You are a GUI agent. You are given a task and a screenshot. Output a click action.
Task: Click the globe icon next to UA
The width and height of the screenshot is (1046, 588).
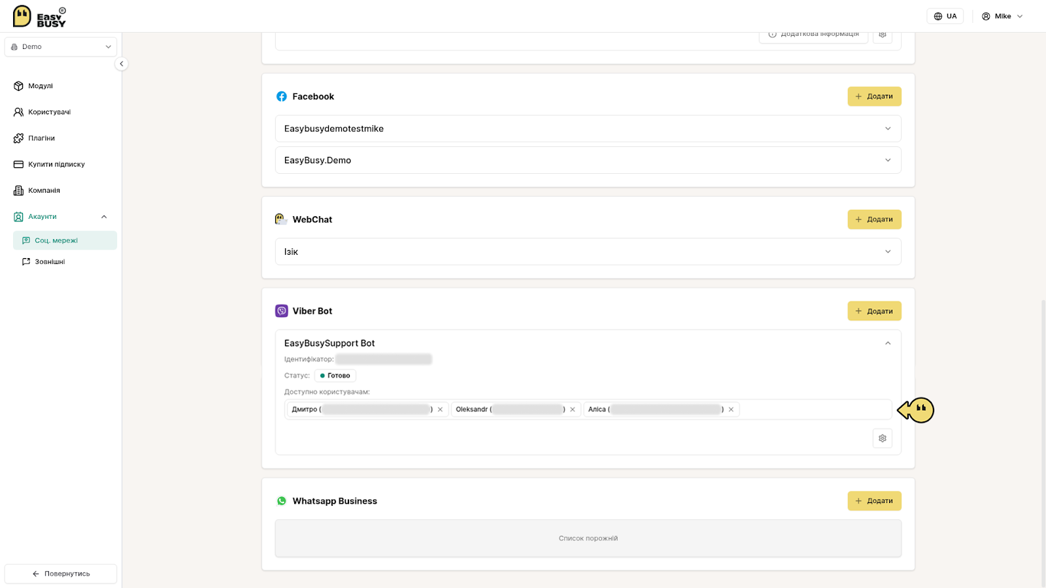(938, 16)
